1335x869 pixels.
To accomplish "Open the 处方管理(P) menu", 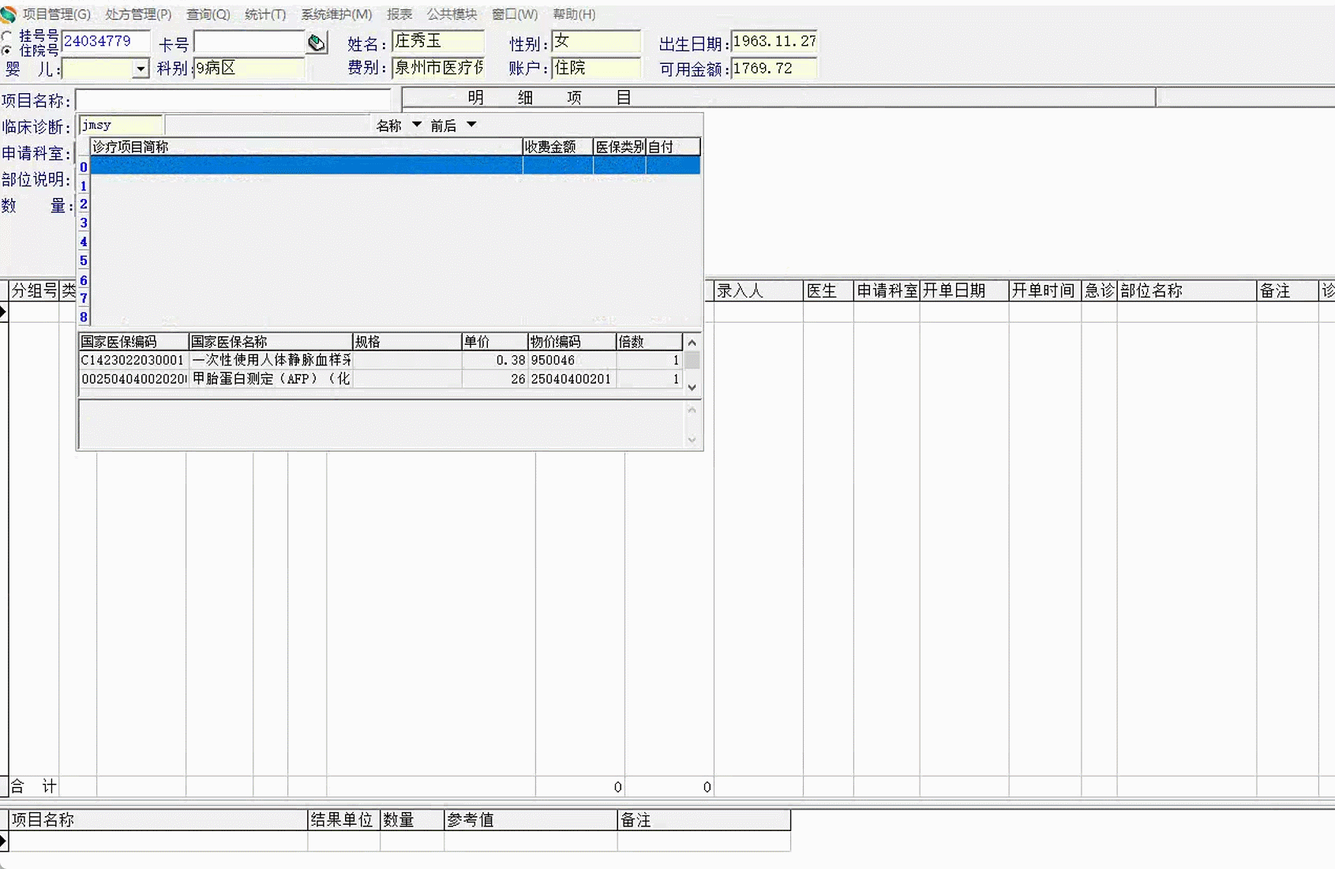I will [x=138, y=14].
